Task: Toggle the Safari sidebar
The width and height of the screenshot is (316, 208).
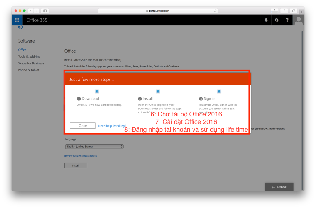Action: (x=45, y=11)
